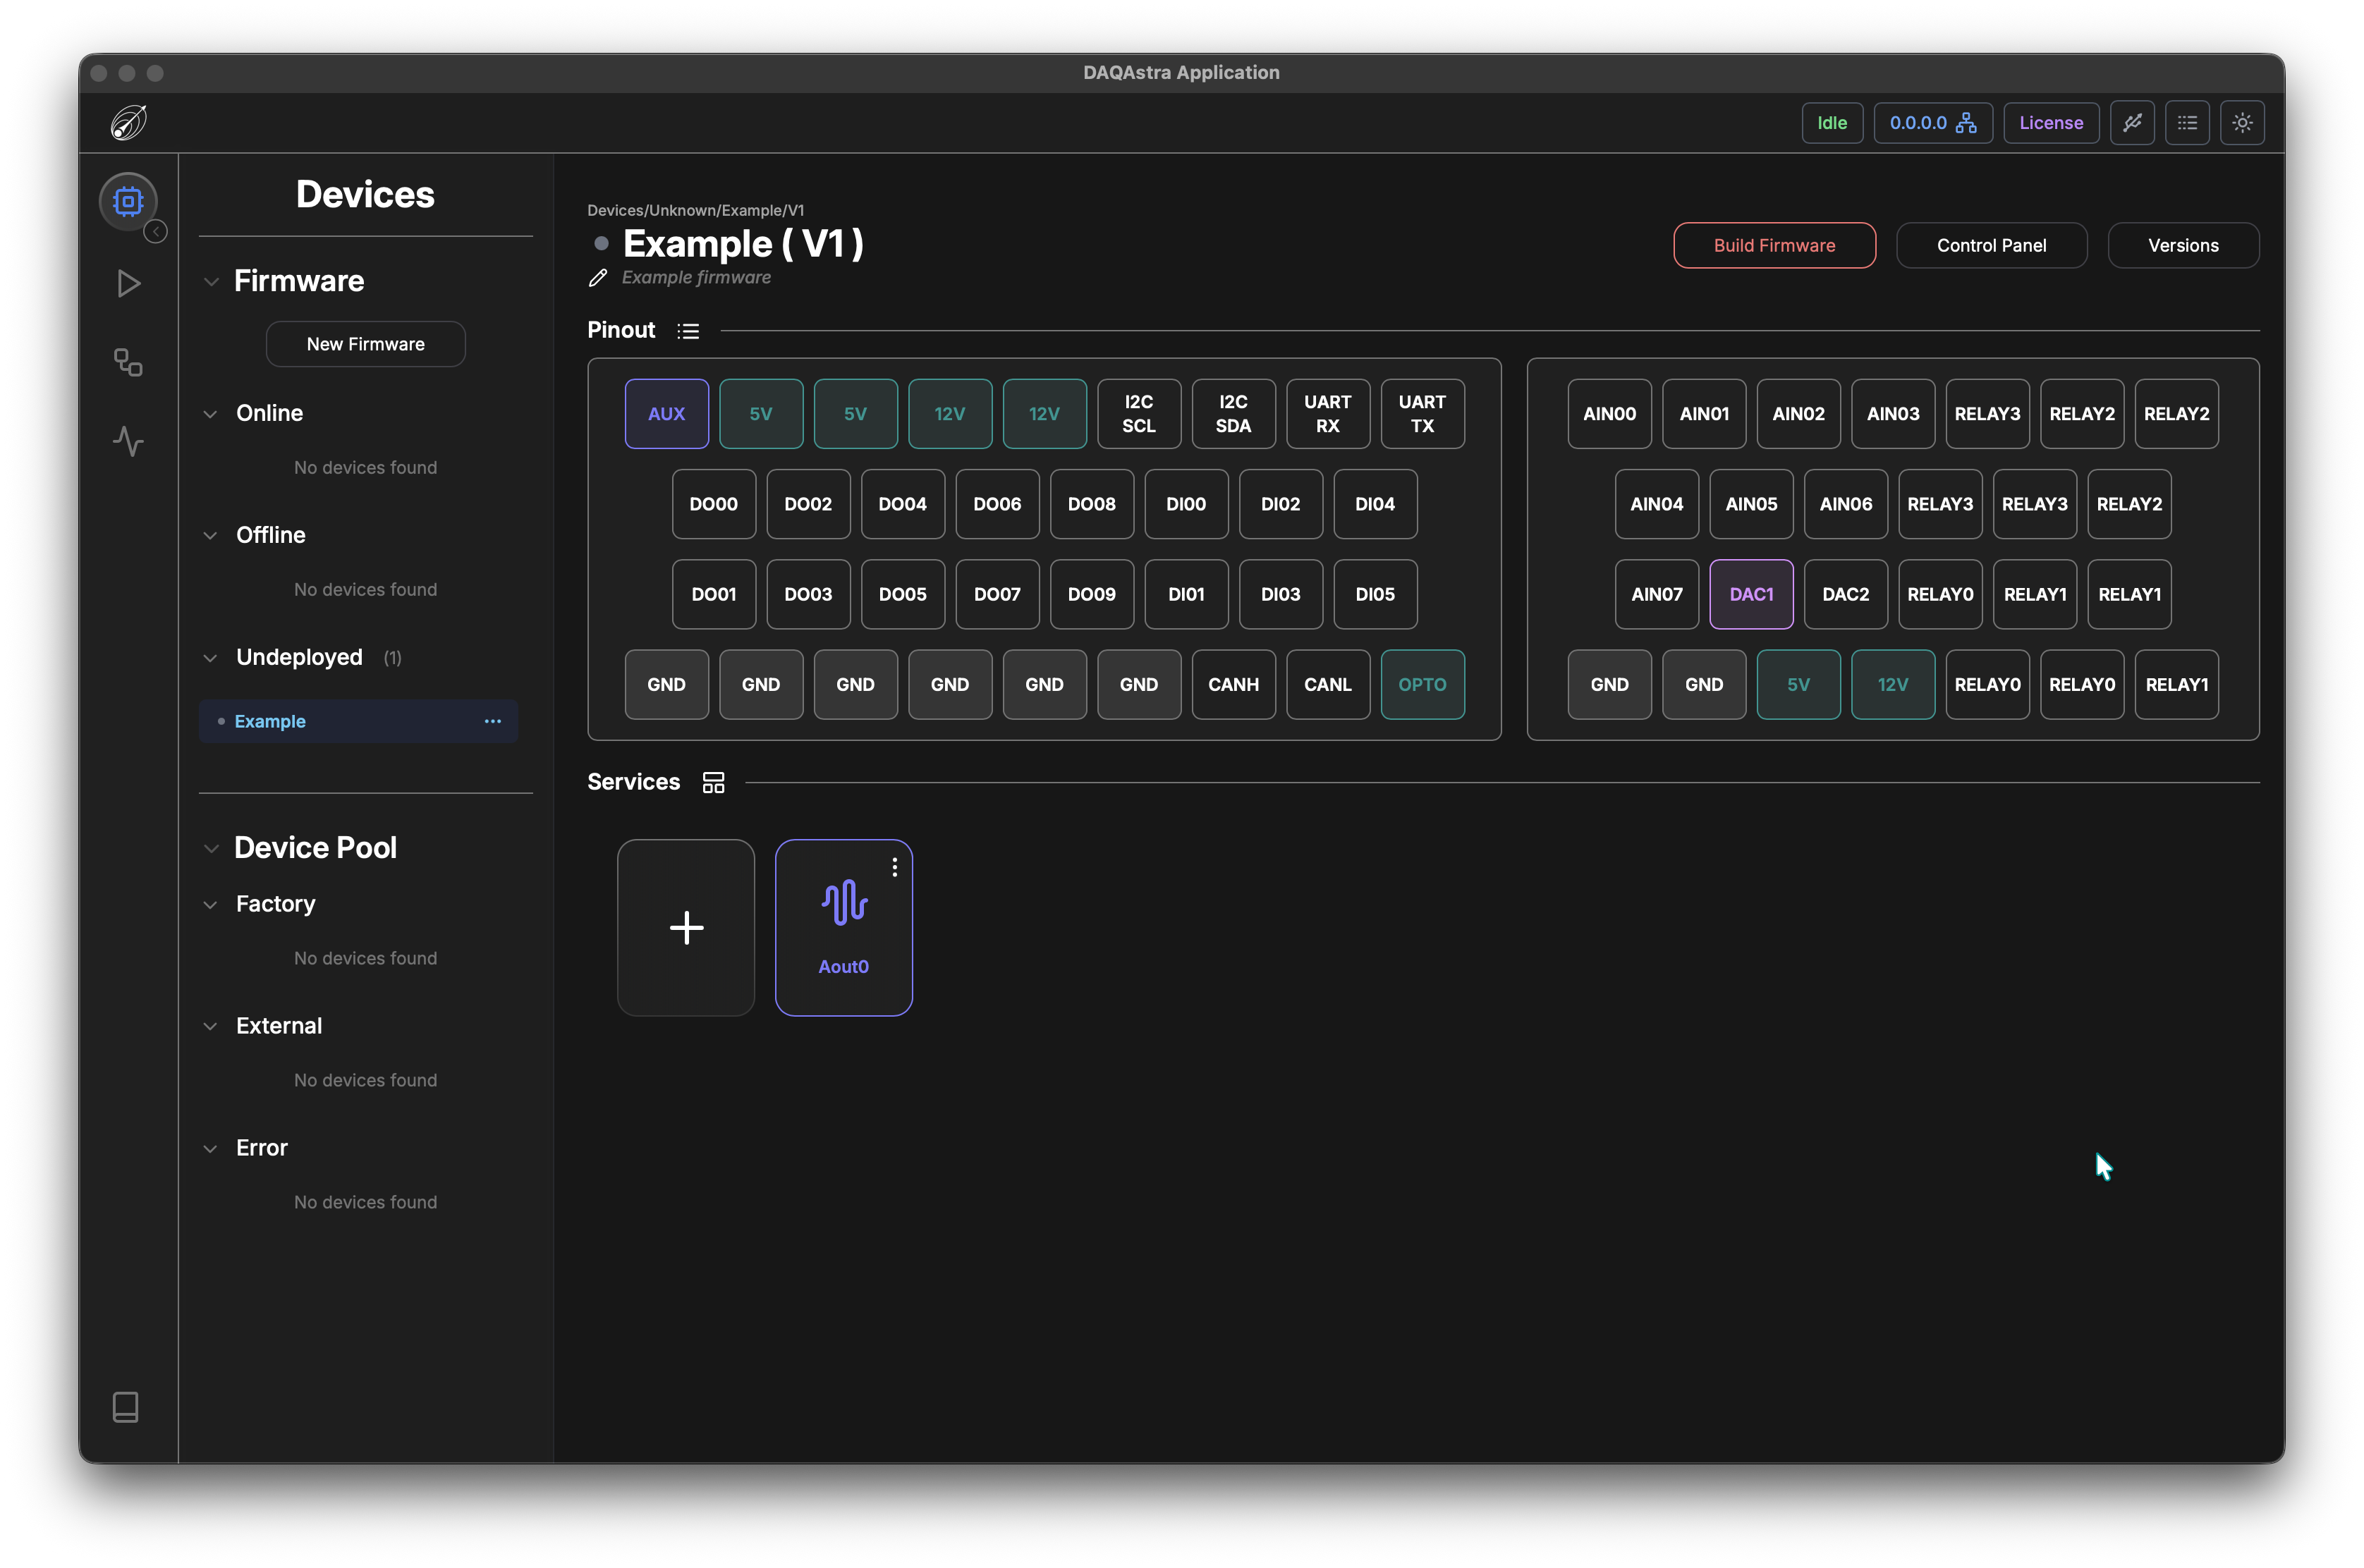
Task: Click the pencil edit description icon
Action: (598, 278)
